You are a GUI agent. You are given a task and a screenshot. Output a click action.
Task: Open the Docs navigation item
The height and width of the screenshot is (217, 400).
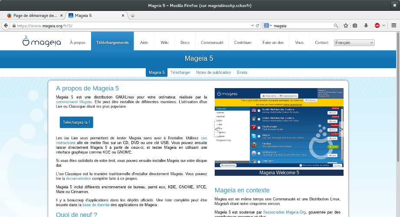pos(185,43)
